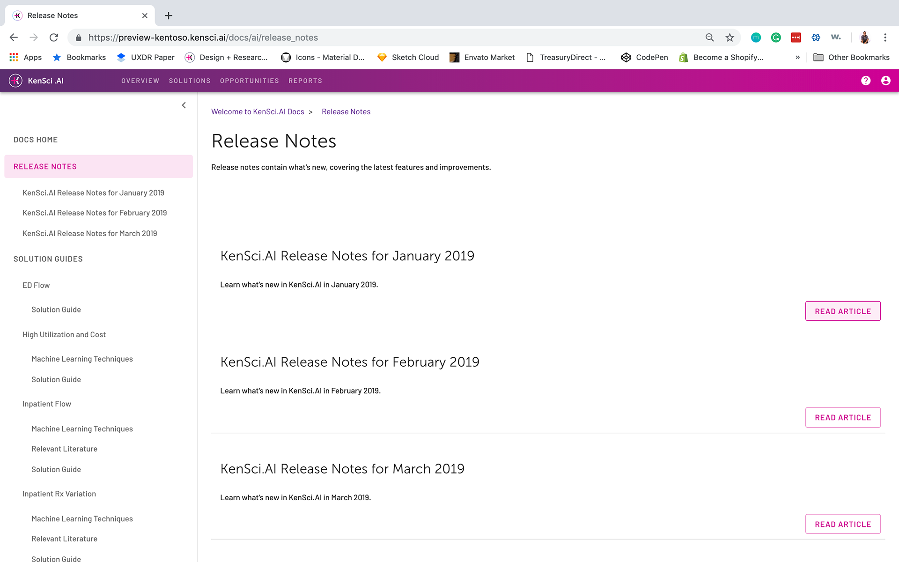Click READ ARTICLE for February 2019
The height and width of the screenshot is (562, 899).
pos(843,417)
